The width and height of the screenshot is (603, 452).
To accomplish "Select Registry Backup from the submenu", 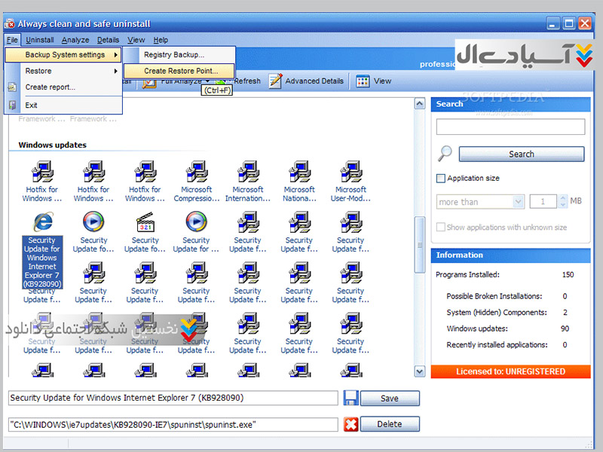I will [x=174, y=55].
